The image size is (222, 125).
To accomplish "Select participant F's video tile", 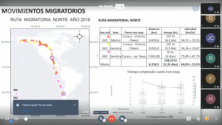I will pos(211,78).
